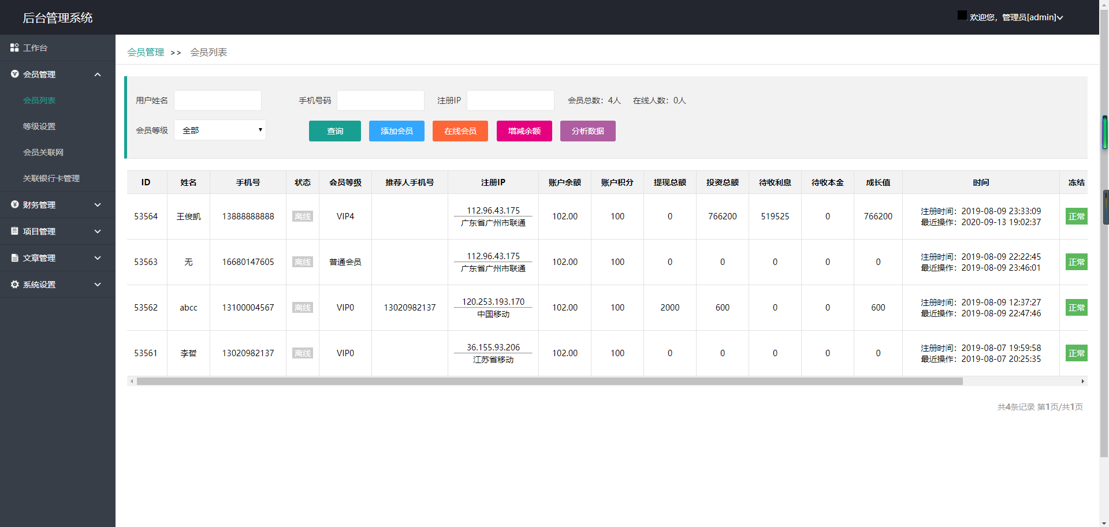Expand the 系统设置 menu chevron
Screen dimensions: 1109x527
point(98,285)
